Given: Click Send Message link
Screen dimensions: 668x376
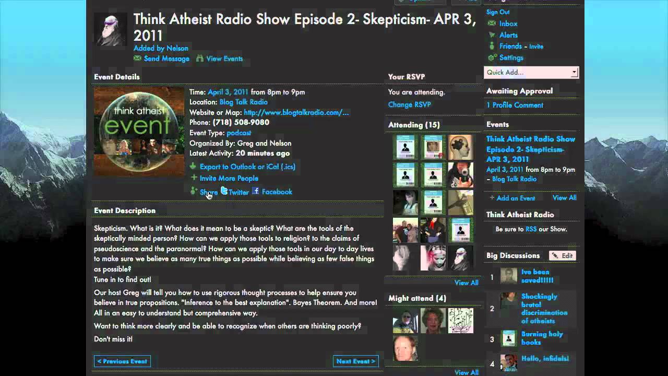Looking at the screenshot, I should pos(166,58).
